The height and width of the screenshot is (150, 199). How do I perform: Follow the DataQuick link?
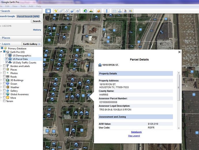[x=136, y=132]
